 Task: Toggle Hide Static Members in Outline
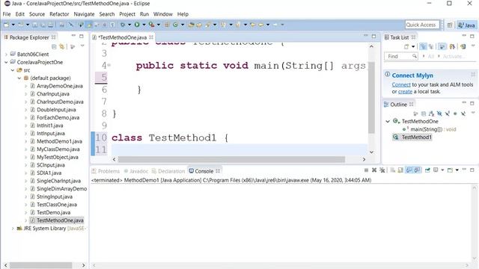(x=448, y=114)
